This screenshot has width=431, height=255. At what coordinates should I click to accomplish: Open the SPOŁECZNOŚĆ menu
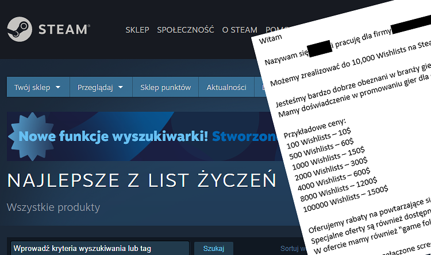pos(185,30)
